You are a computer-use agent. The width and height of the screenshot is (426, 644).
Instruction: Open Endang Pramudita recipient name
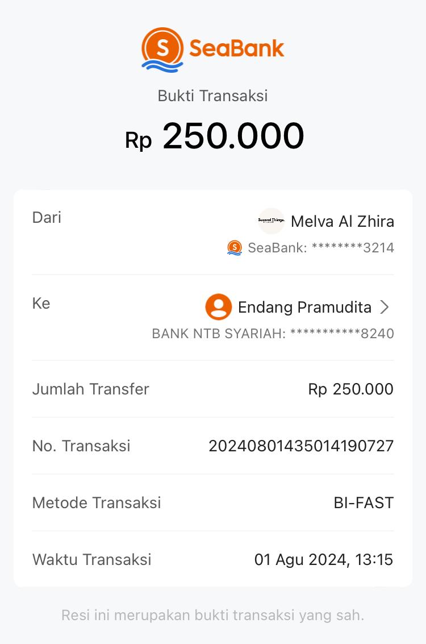point(304,308)
